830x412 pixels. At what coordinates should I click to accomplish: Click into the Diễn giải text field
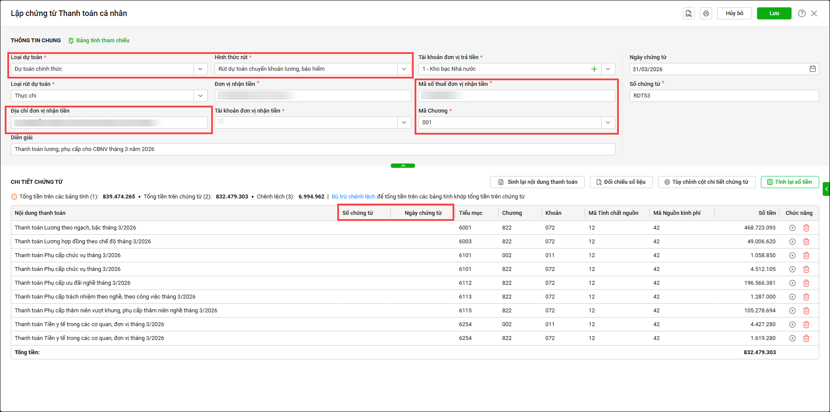(313, 149)
